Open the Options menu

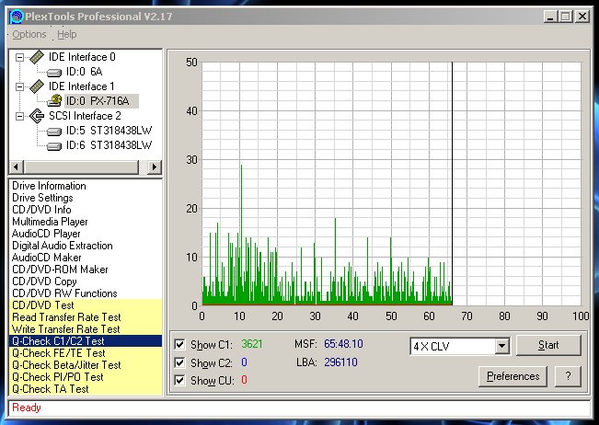(29, 35)
